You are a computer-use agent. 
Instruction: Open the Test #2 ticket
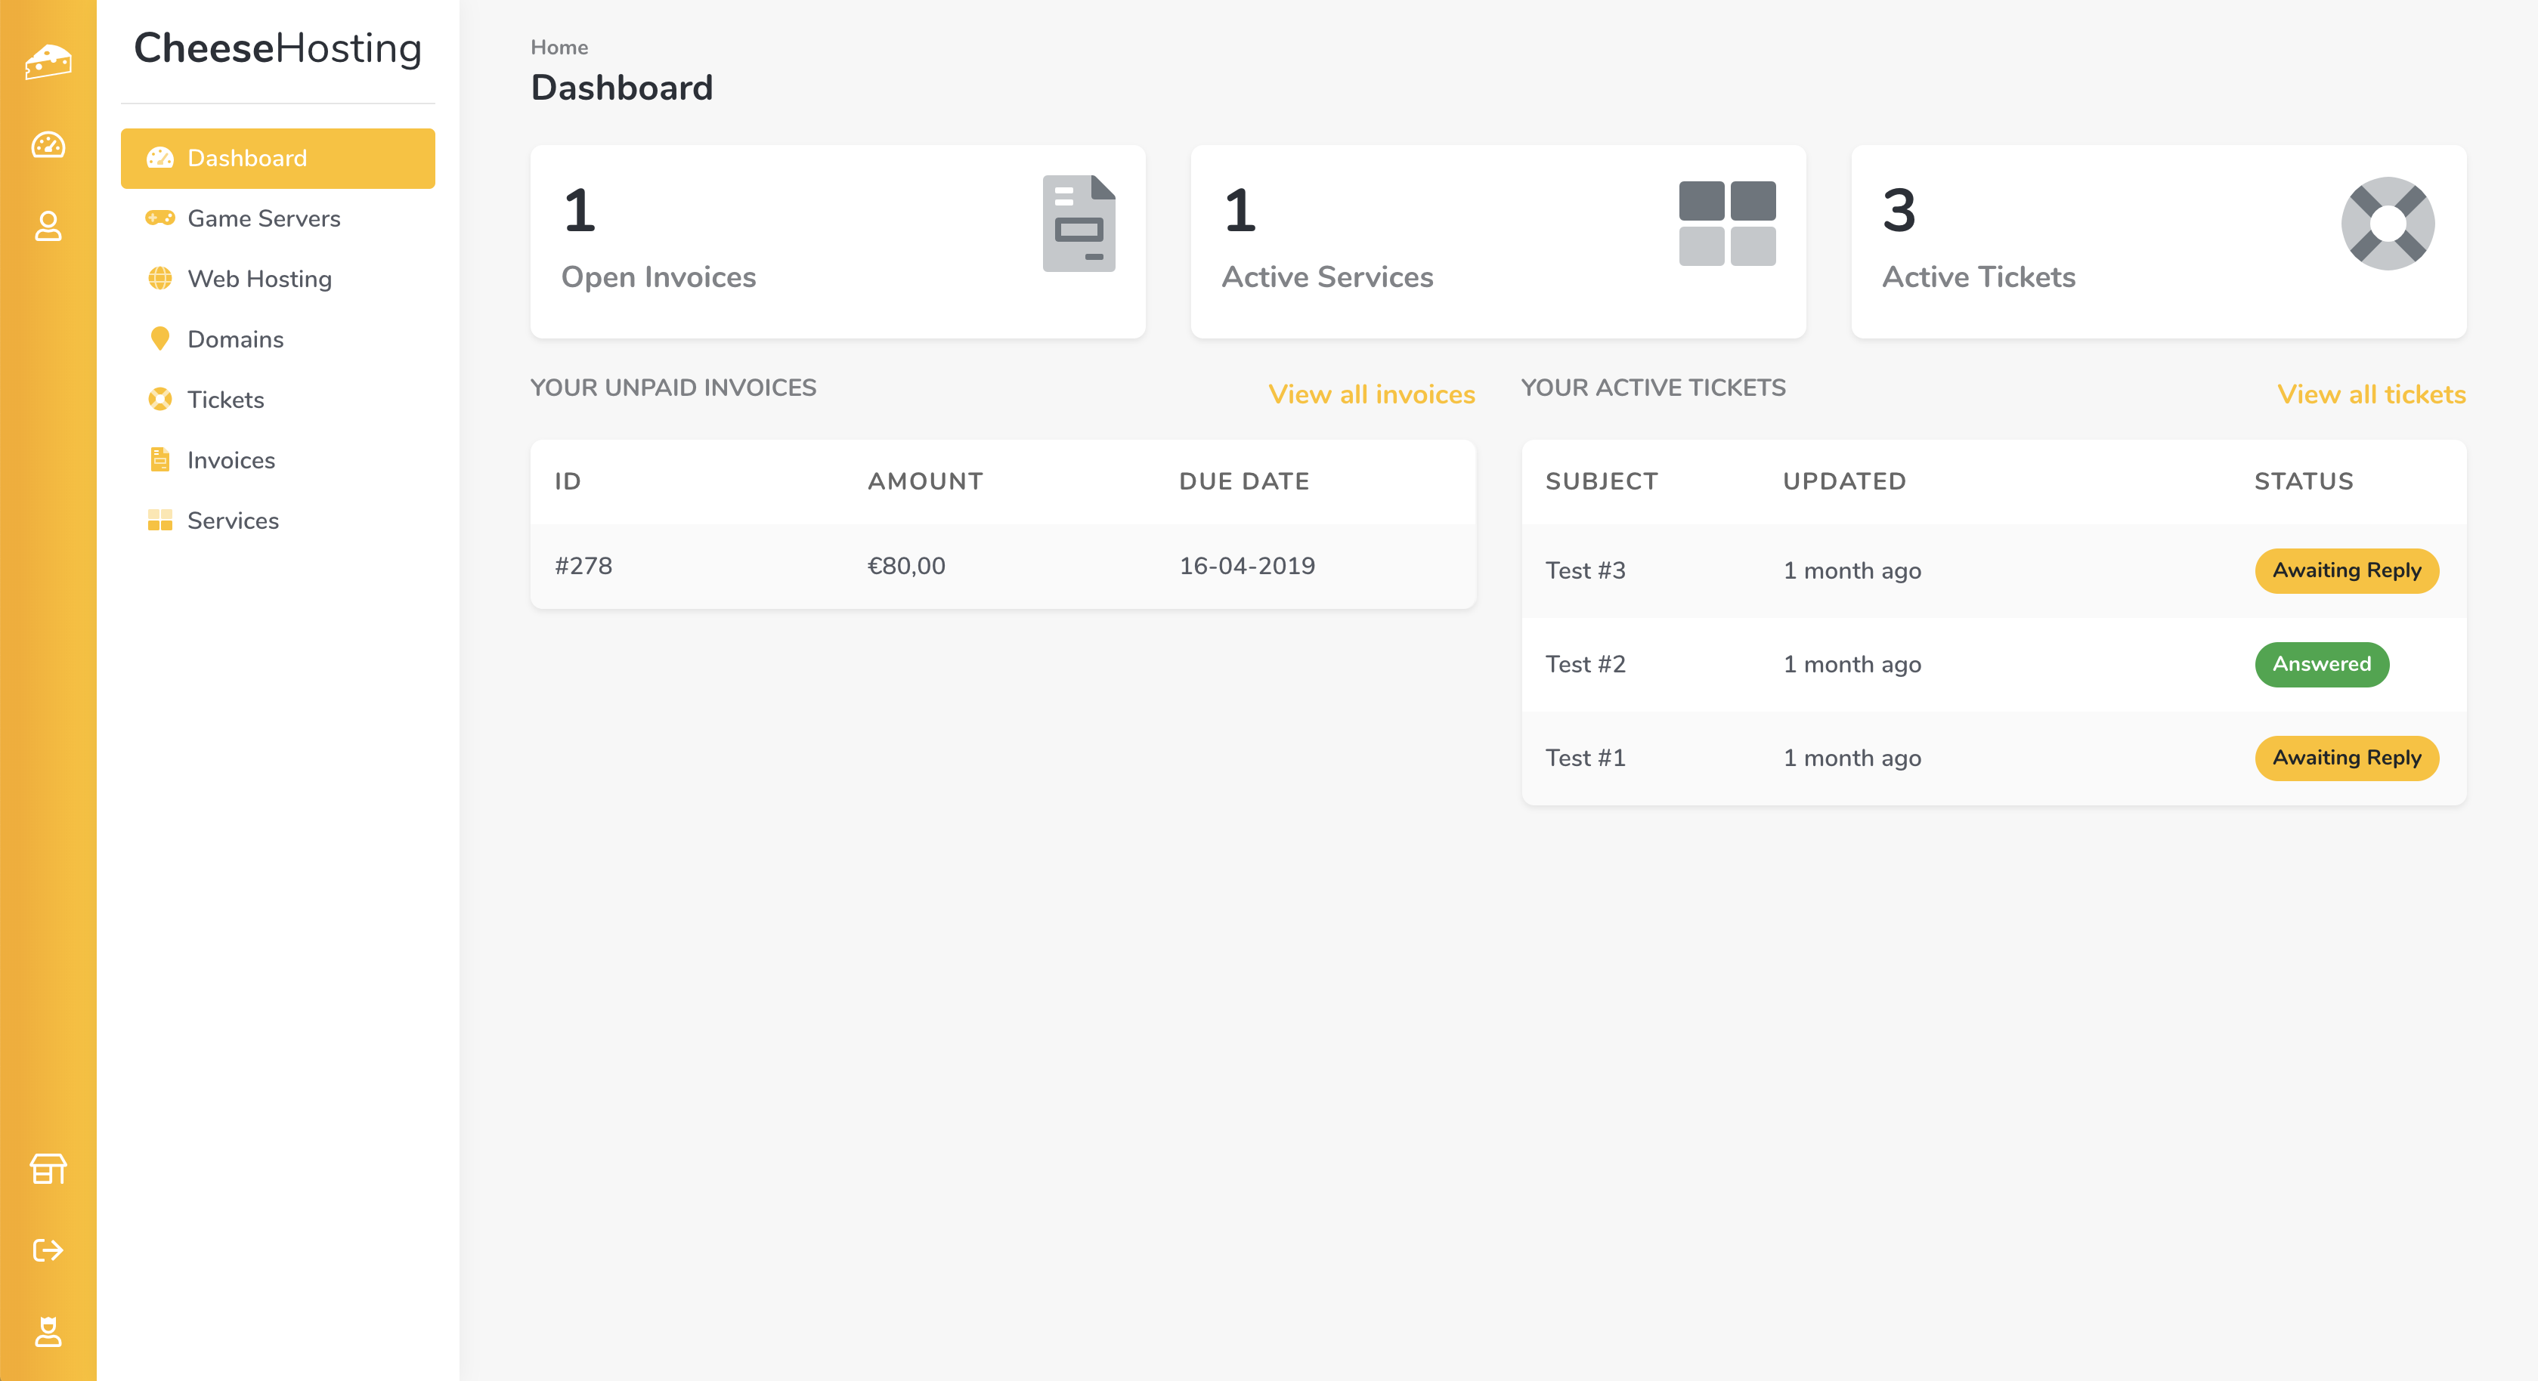pyautogui.click(x=1584, y=664)
